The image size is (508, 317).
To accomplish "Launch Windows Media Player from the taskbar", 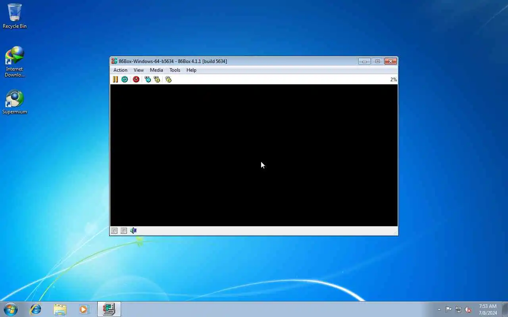I will tap(84, 309).
